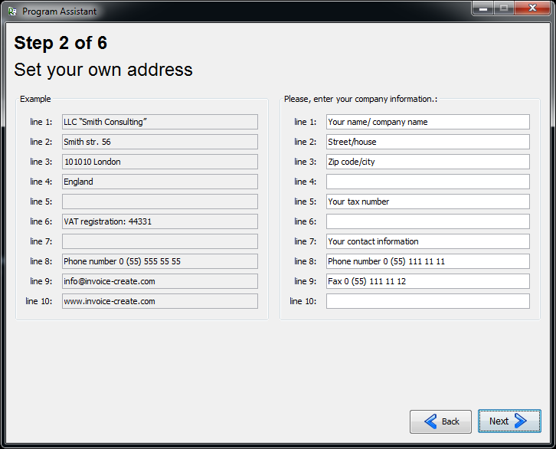Click the empty company line 10 field
556x449 pixels.
point(428,301)
